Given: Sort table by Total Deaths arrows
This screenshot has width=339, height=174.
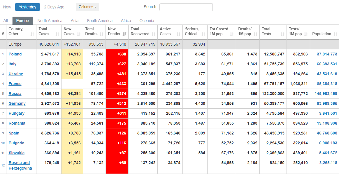Looking at the screenshot, I should click(102, 34).
